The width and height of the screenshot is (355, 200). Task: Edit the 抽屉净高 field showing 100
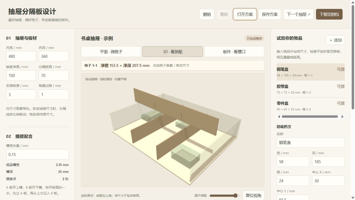21,75
